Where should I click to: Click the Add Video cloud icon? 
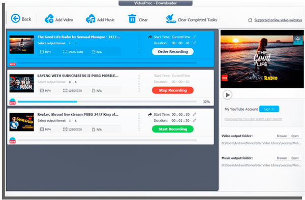click(49, 19)
